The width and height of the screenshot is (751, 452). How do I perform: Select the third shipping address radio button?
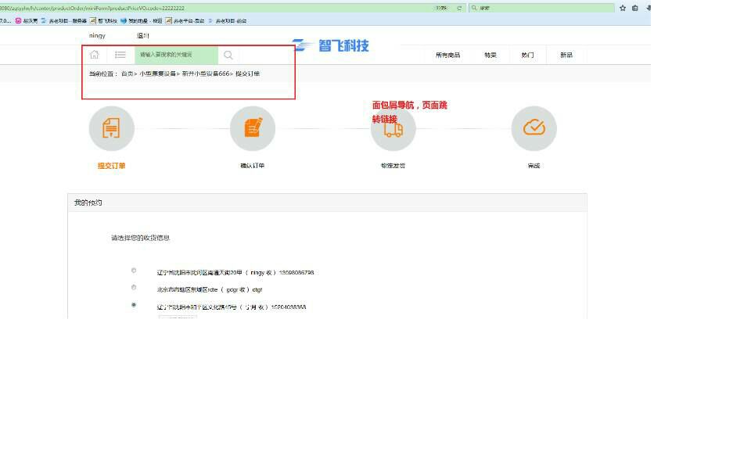[134, 305]
